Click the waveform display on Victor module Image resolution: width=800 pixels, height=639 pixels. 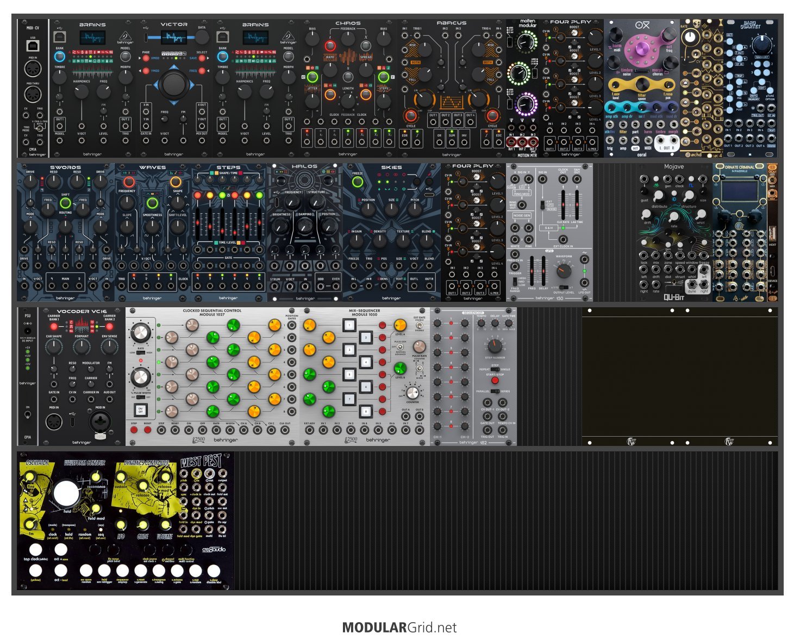[x=174, y=38]
